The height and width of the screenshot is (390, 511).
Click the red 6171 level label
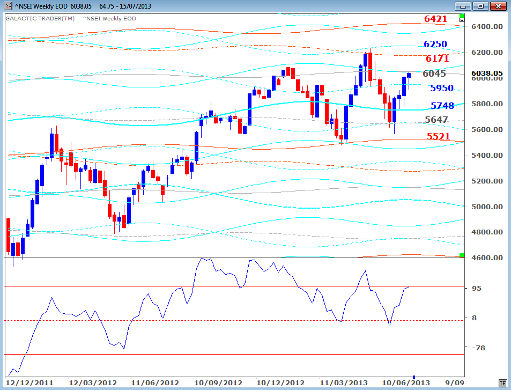pyautogui.click(x=437, y=58)
